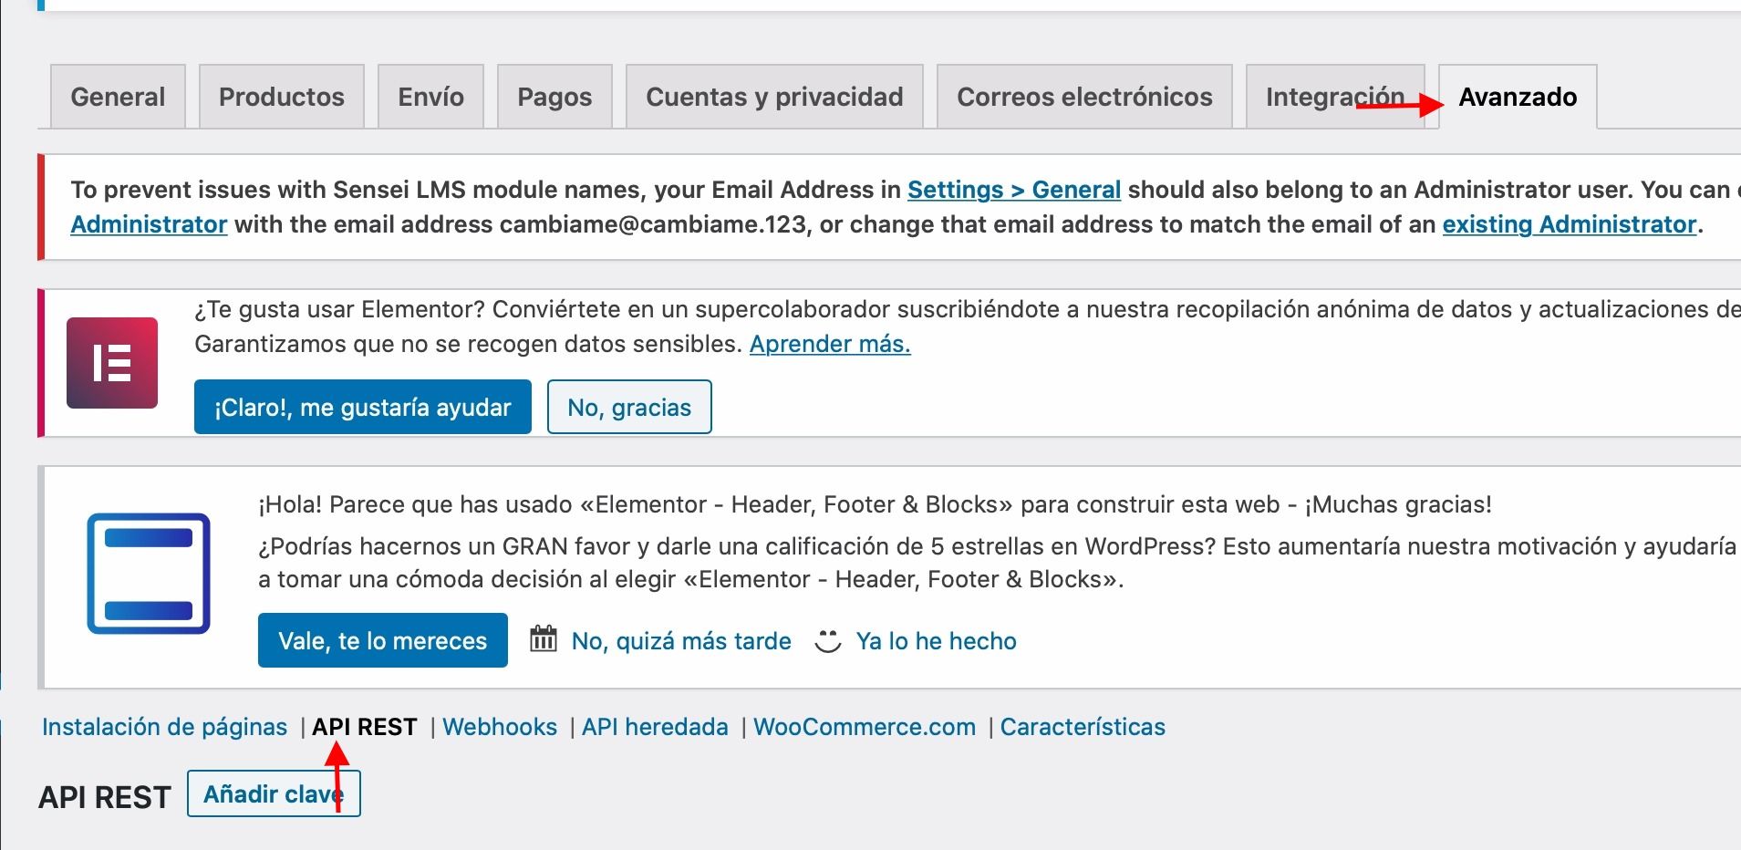This screenshot has width=1741, height=850.
Task: Open the Administrator link in notice
Action: tap(149, 224)
